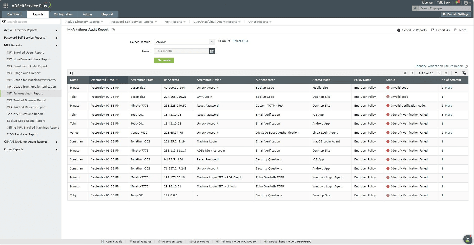Image resolution: width=474 pixels, height=245 pixels.
Task: Click the Domain Settings gear button
Action: [x=455, y=14]
